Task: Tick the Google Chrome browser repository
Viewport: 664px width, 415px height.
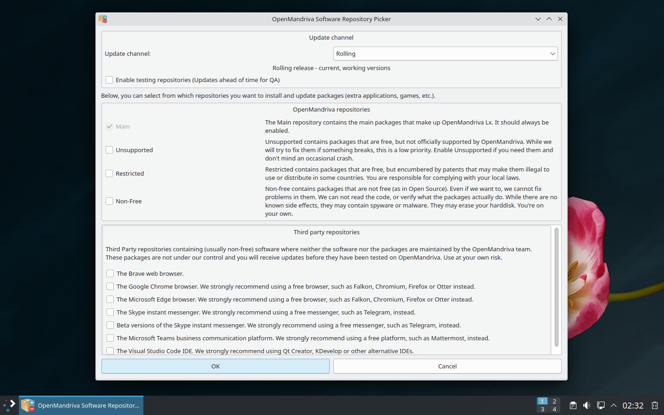Action: point(110,286)
